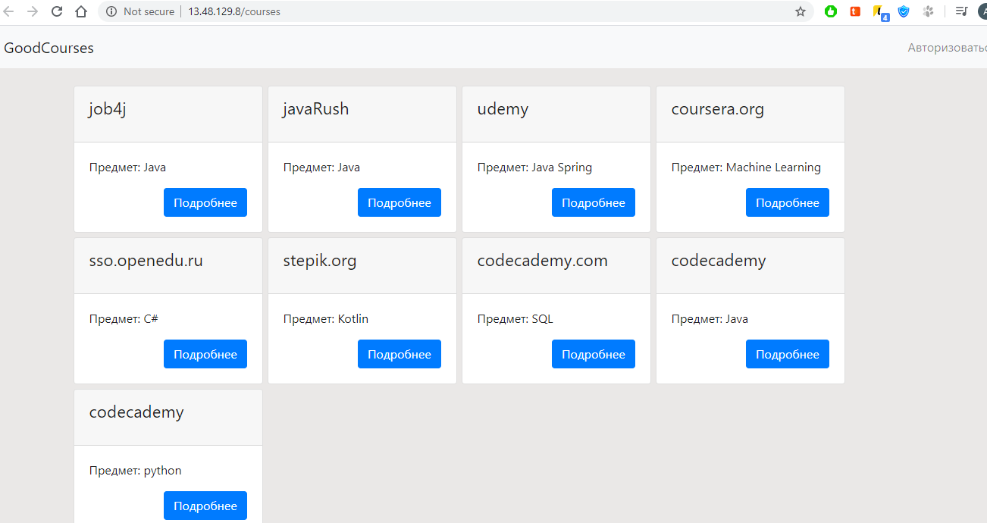Viewport: 987px width, 523px height.
Task: Open Подробнее for the udemy course
Action: click(x=594, y=202)
